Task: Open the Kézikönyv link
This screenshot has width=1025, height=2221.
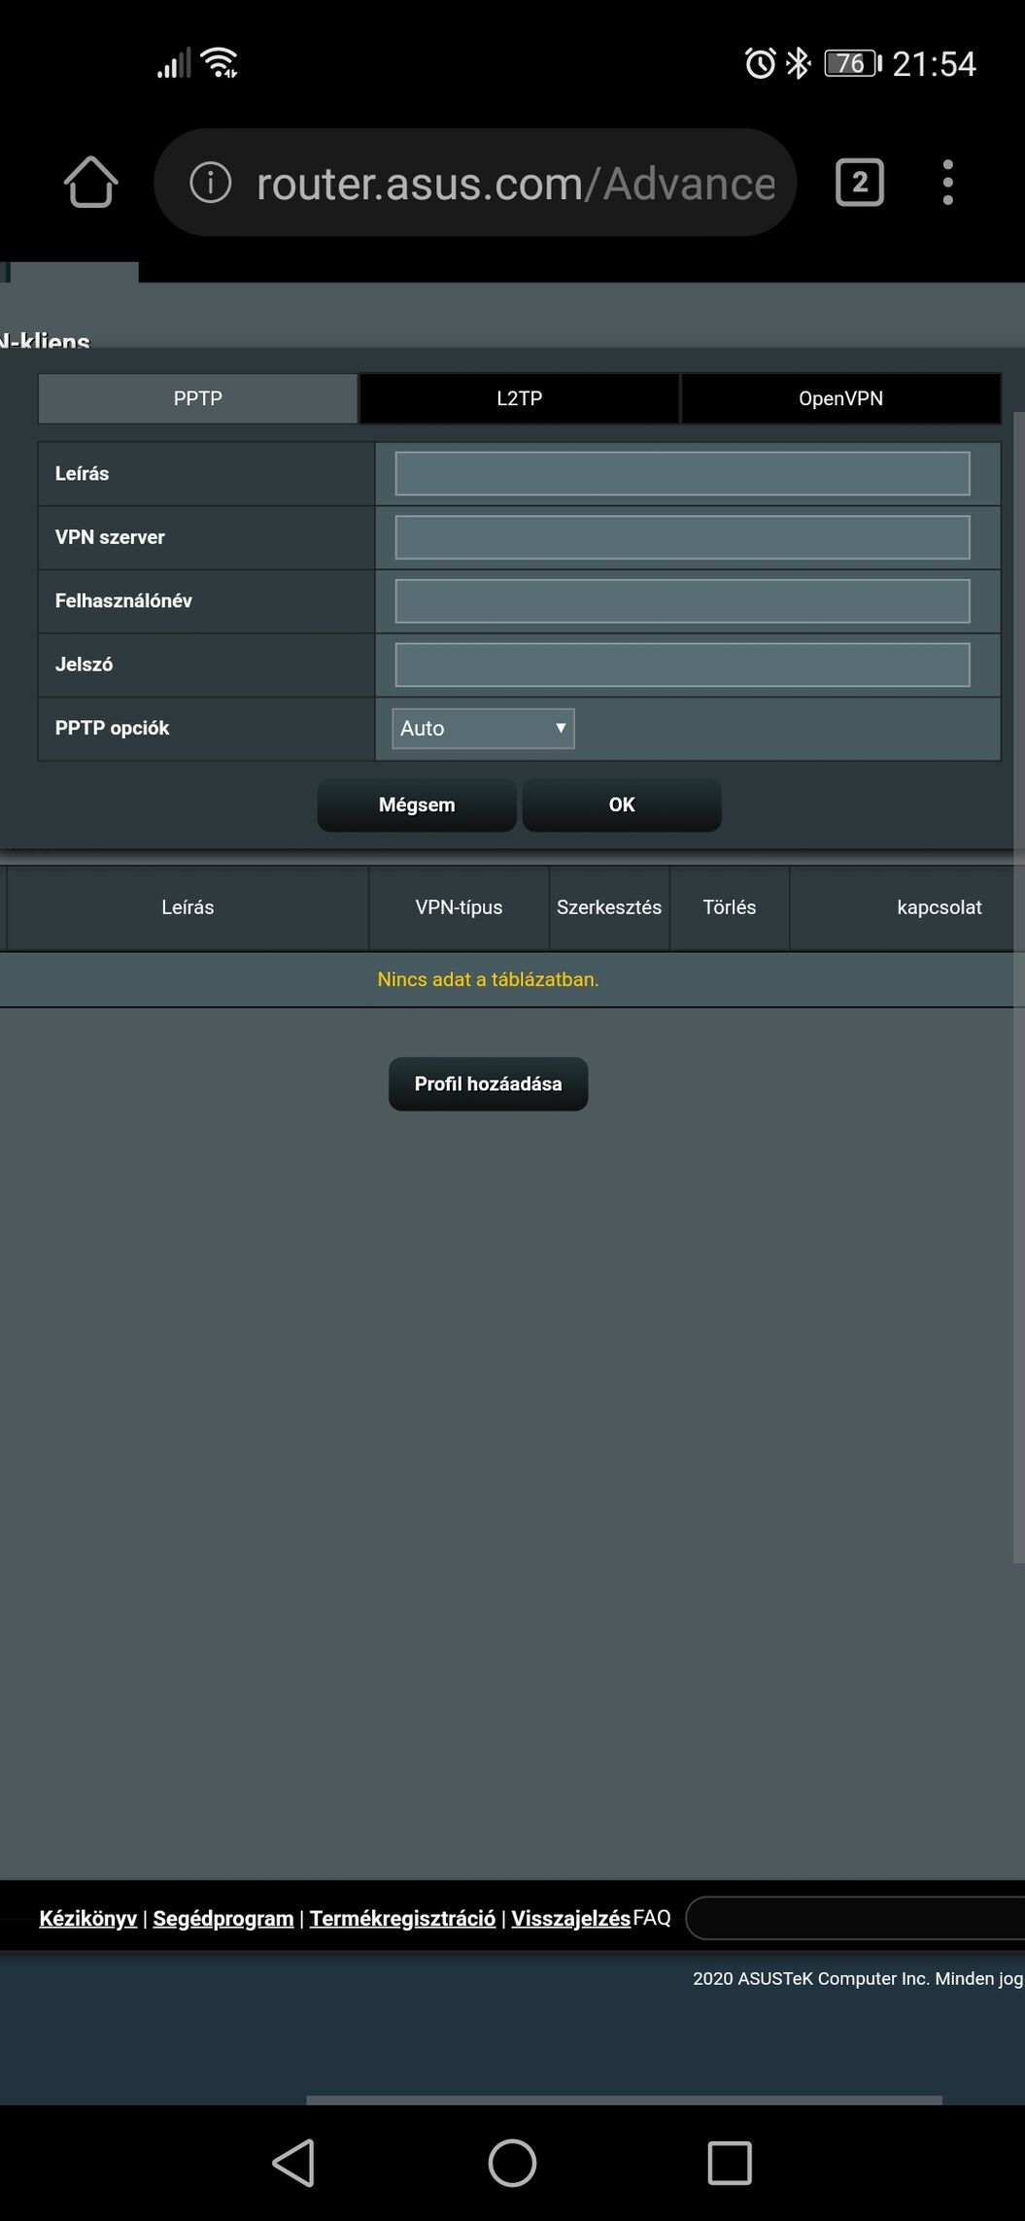Action: click(x=88, y=1918)
